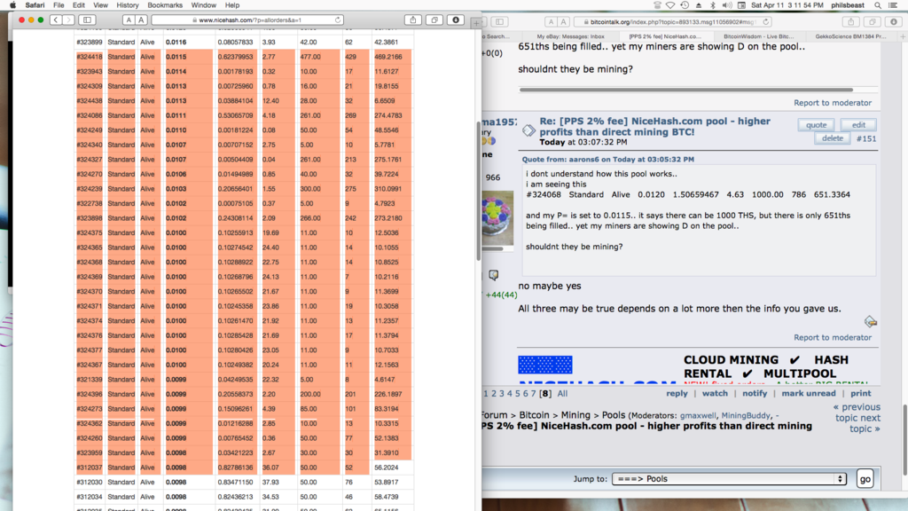This screenshot has height=511, width=908.
Task: Switch to 'GekkoScience BM1384' tab
Action: (x=850, y=35)
